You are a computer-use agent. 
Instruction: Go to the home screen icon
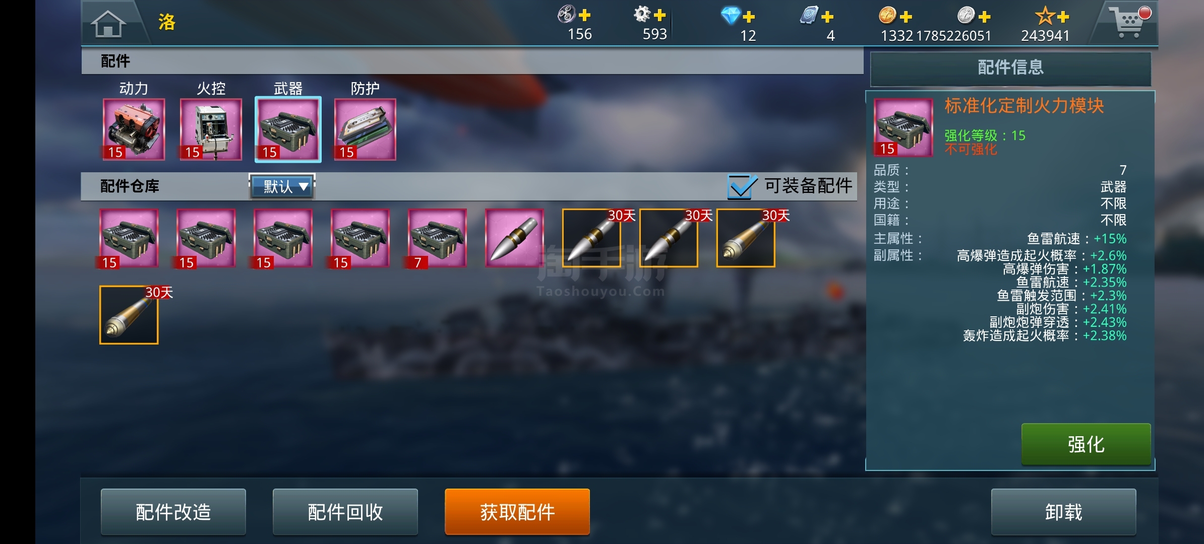108,23
